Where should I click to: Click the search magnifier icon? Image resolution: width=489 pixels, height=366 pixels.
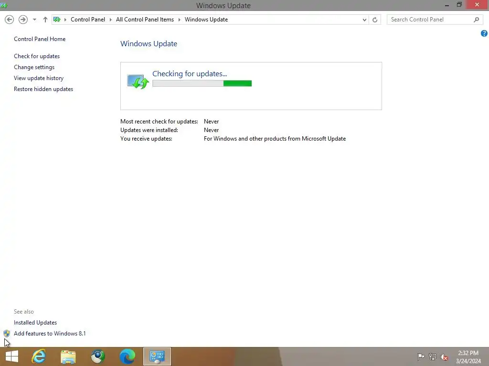476,20
